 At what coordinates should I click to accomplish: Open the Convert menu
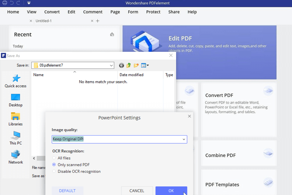(x=52, y=12)
